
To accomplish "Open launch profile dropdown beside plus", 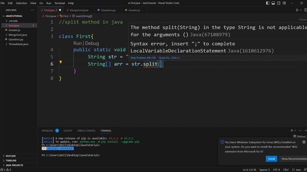I will [x=295, y=130].
